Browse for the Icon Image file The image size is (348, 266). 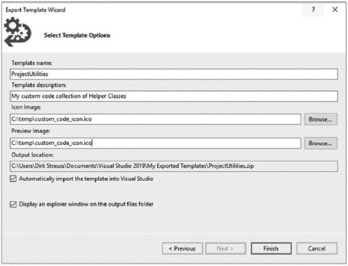321,120
